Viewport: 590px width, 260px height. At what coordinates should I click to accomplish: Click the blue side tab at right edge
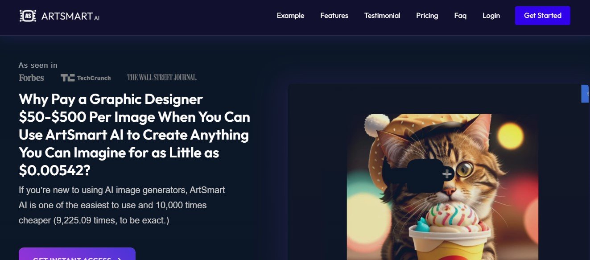[x=585, y=94]
